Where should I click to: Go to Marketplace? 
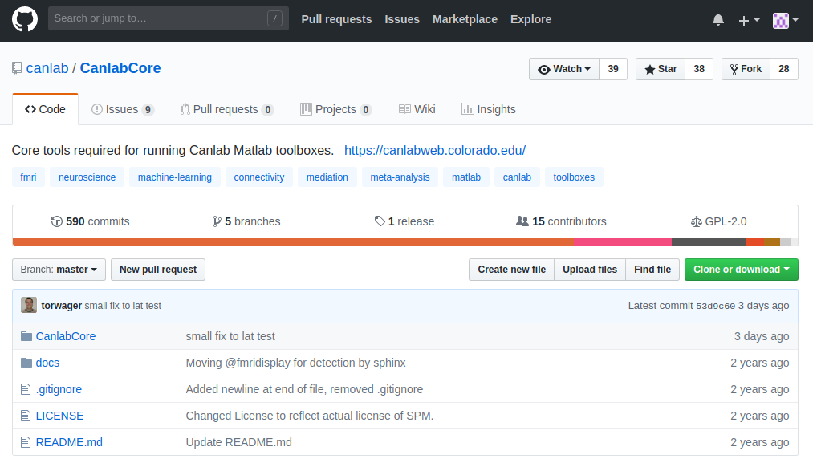[465, 19]
